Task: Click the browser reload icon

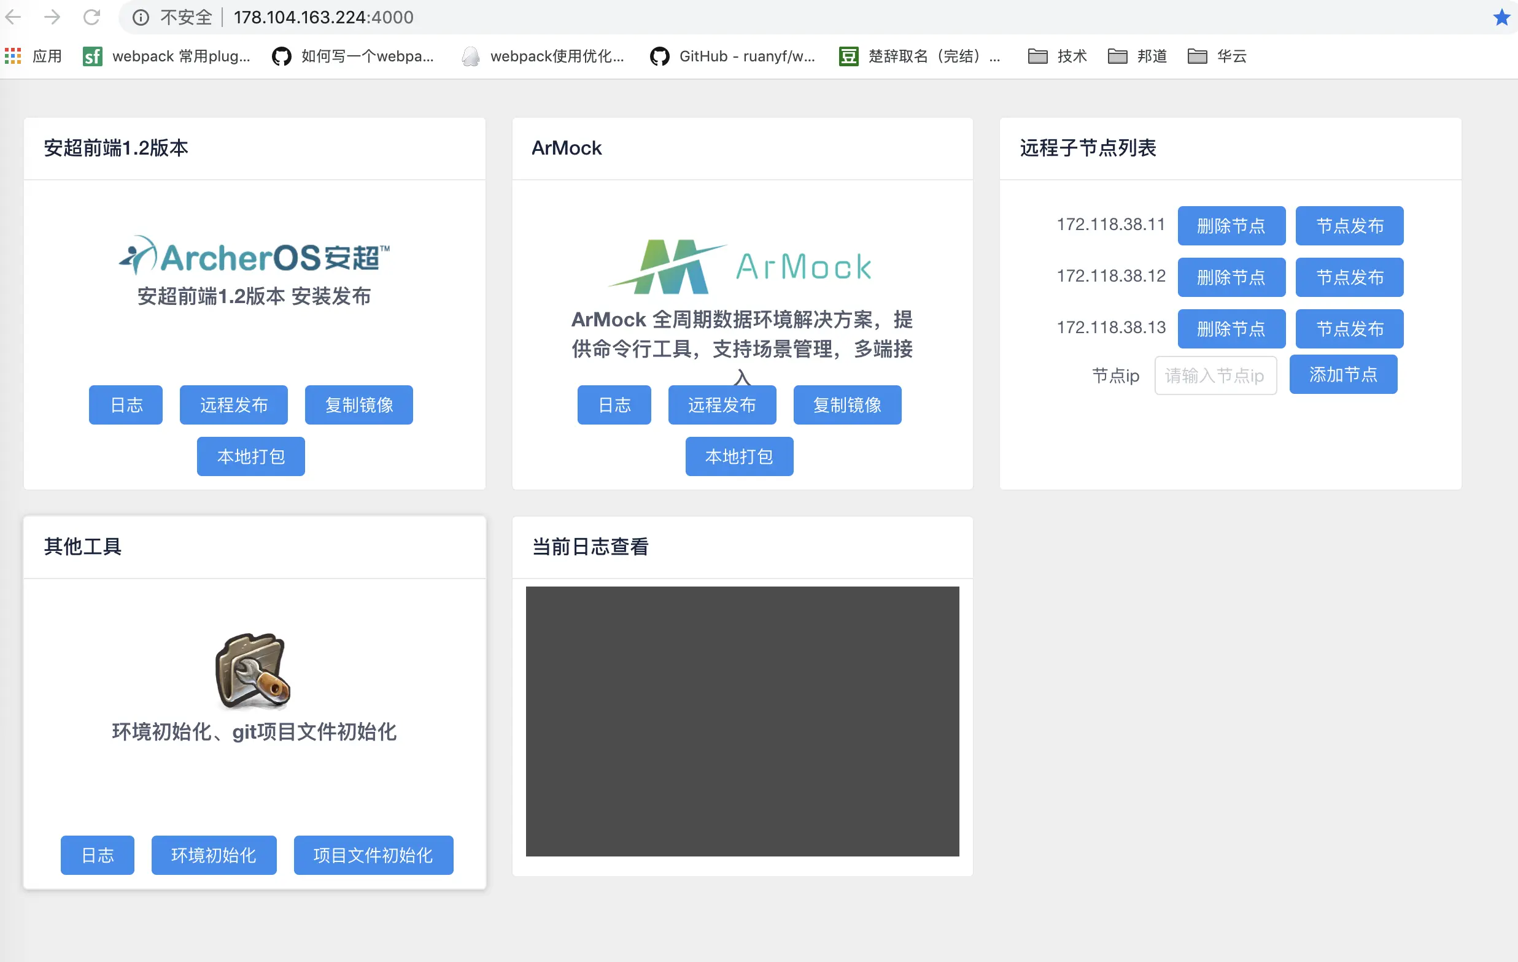Action: 92,17
